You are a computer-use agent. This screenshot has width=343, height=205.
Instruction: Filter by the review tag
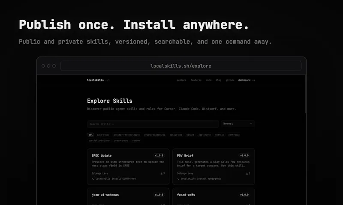click(136, 141)
